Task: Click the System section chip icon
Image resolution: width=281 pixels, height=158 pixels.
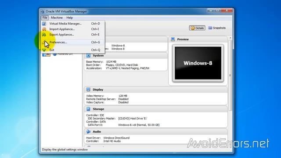Action: pos(88,56)
